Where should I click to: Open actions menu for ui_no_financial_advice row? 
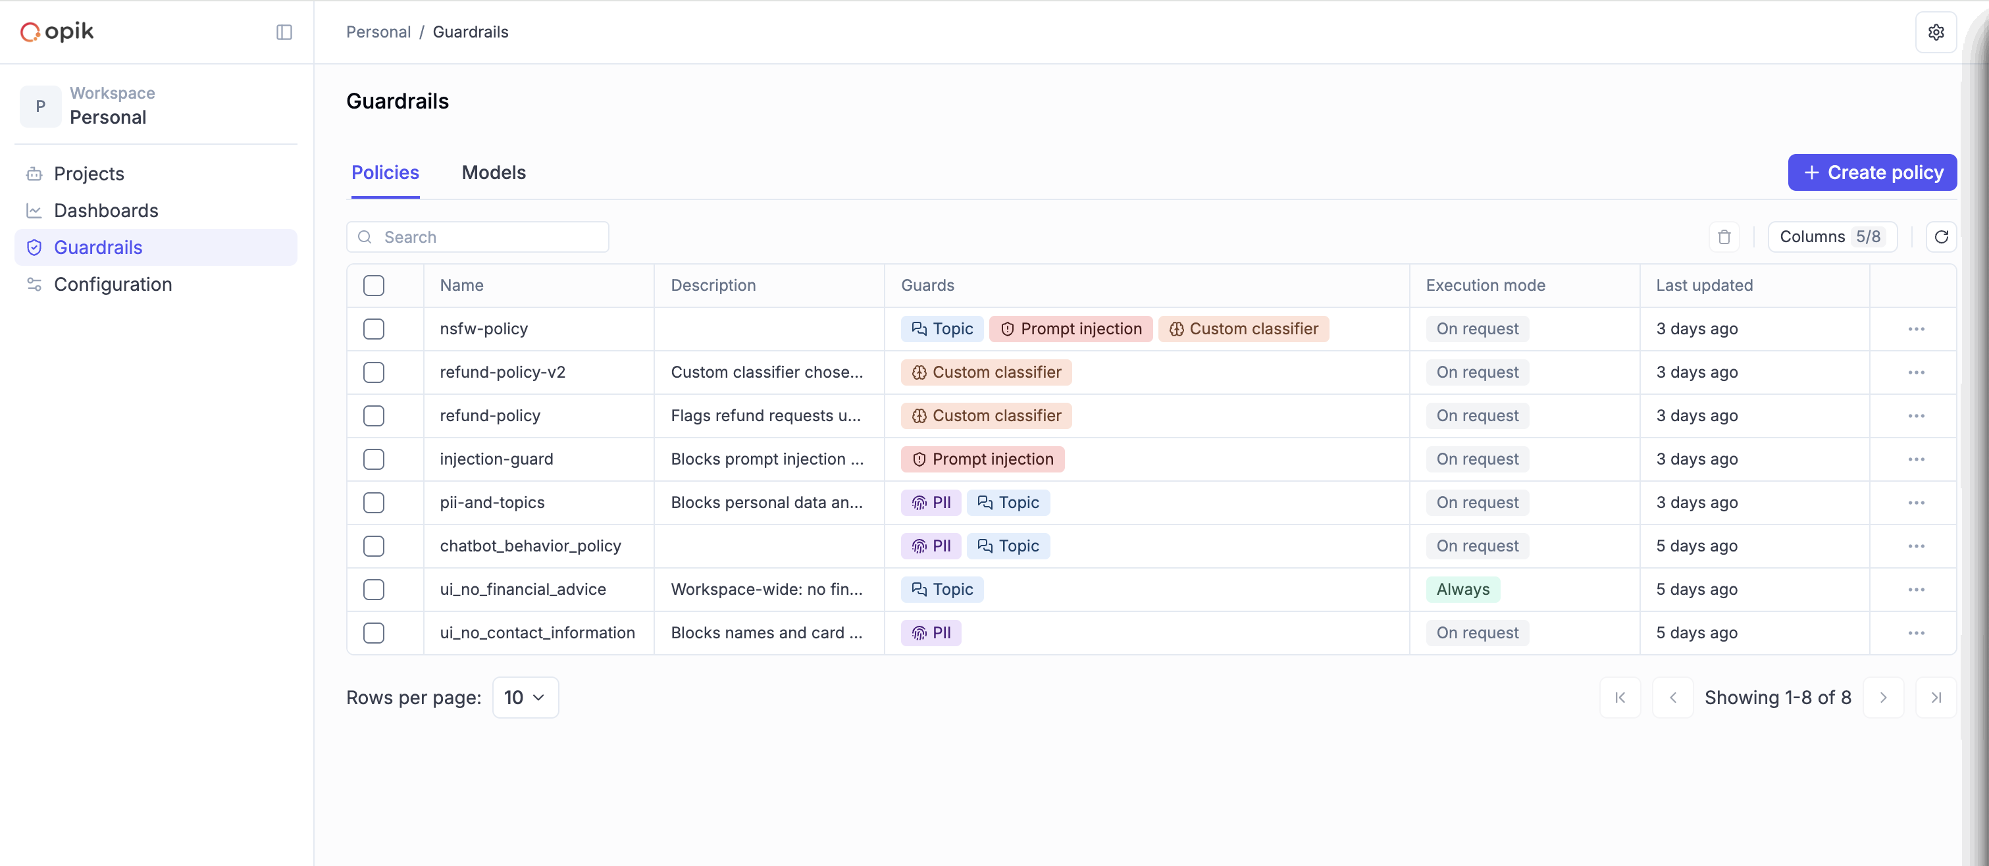pos(1916,590)
